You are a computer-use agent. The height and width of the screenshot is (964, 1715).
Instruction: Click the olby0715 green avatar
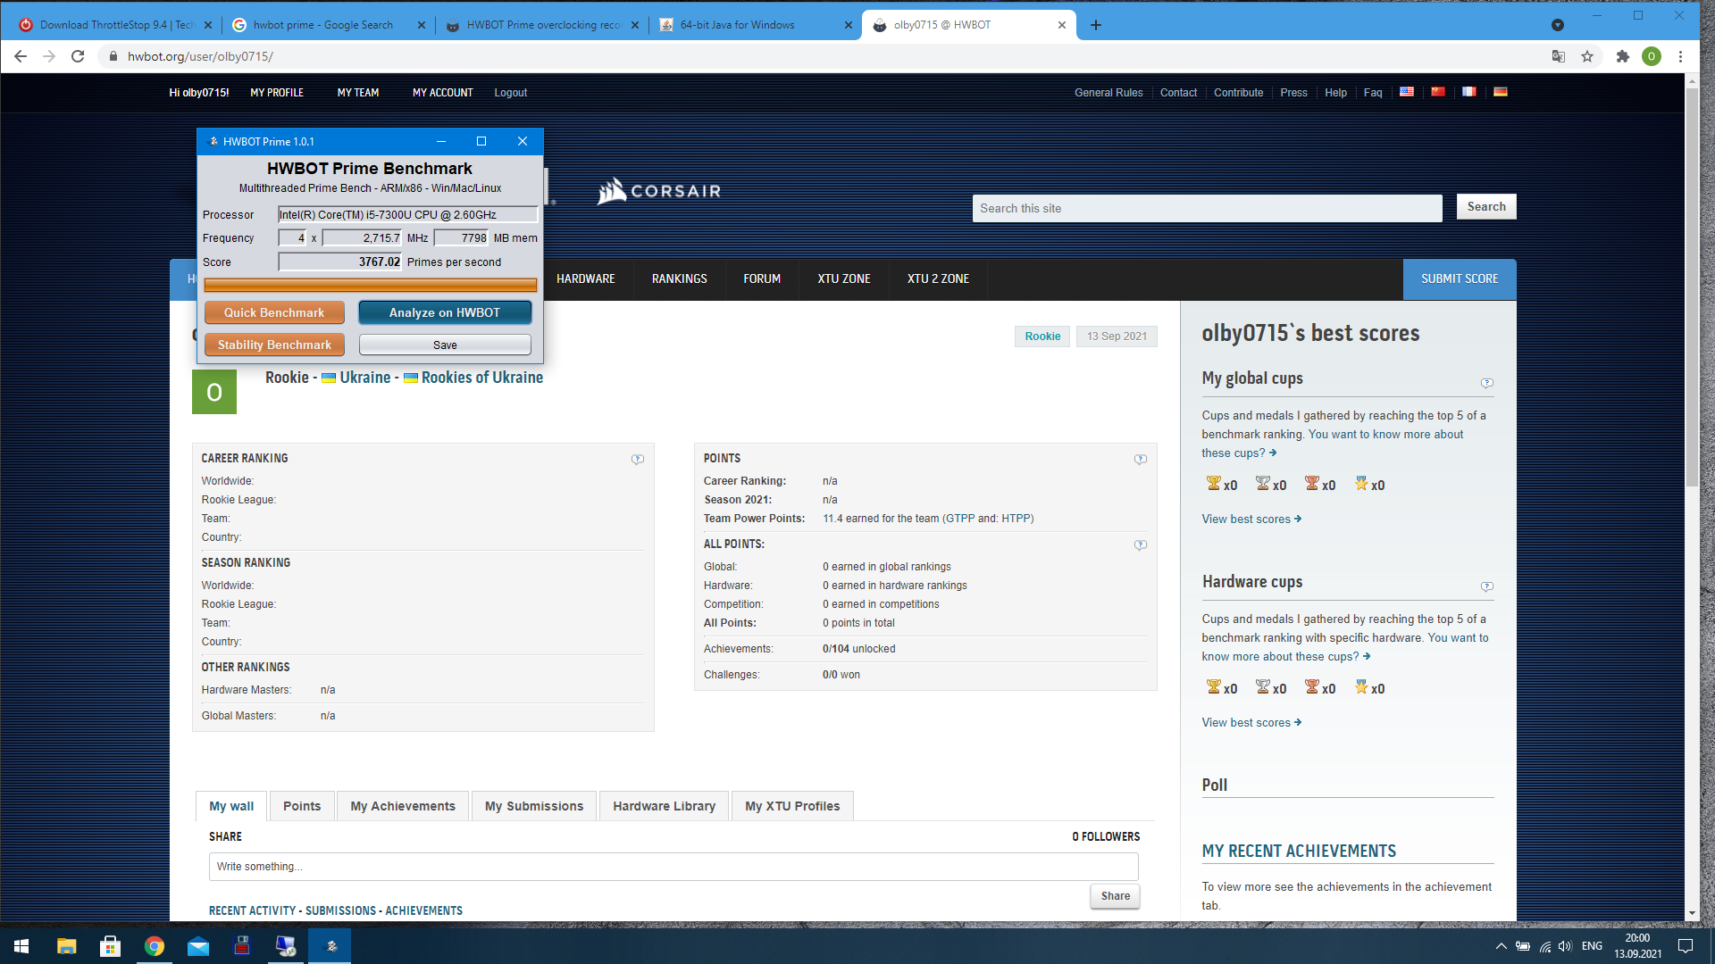coord(214,392)
